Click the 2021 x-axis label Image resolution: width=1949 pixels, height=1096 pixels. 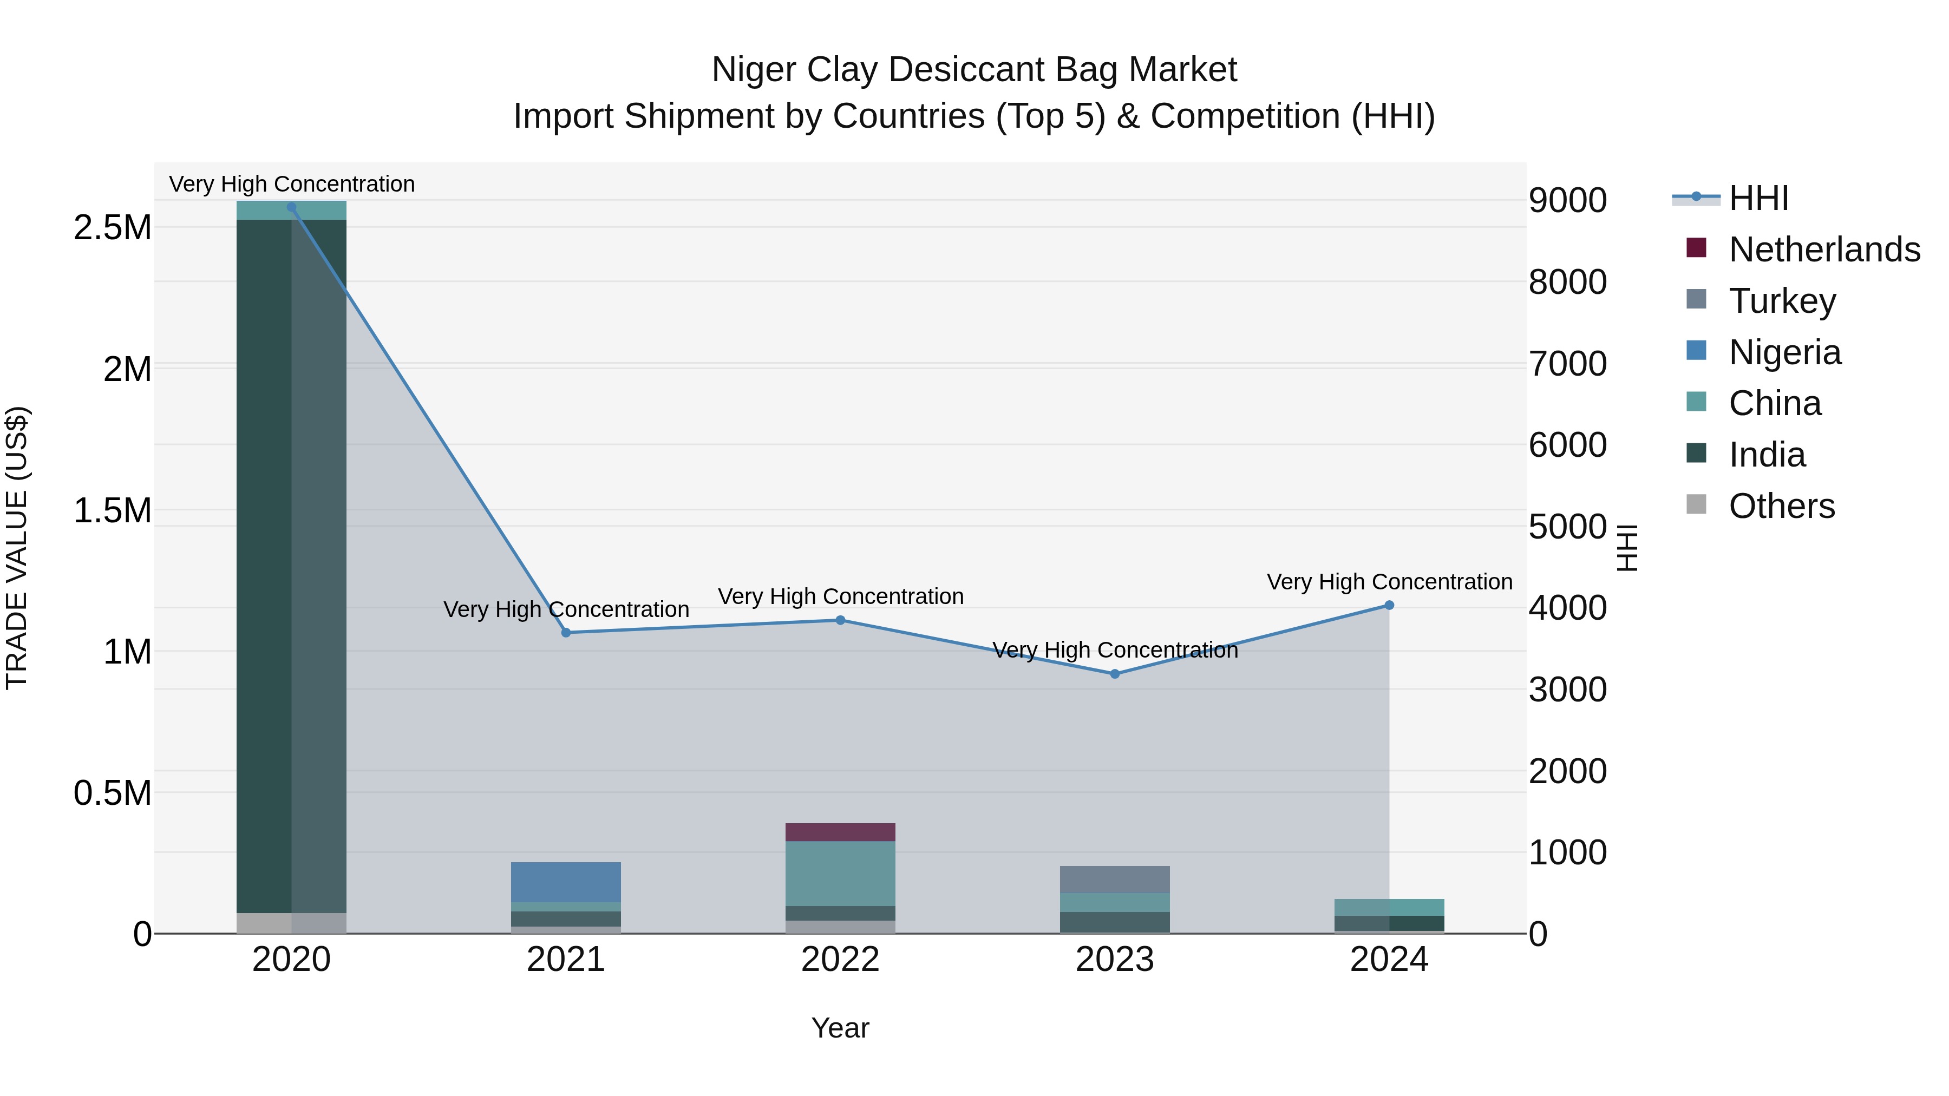tap(566, 960)
